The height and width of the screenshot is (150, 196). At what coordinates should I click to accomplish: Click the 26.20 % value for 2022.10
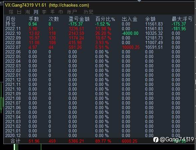103,33
